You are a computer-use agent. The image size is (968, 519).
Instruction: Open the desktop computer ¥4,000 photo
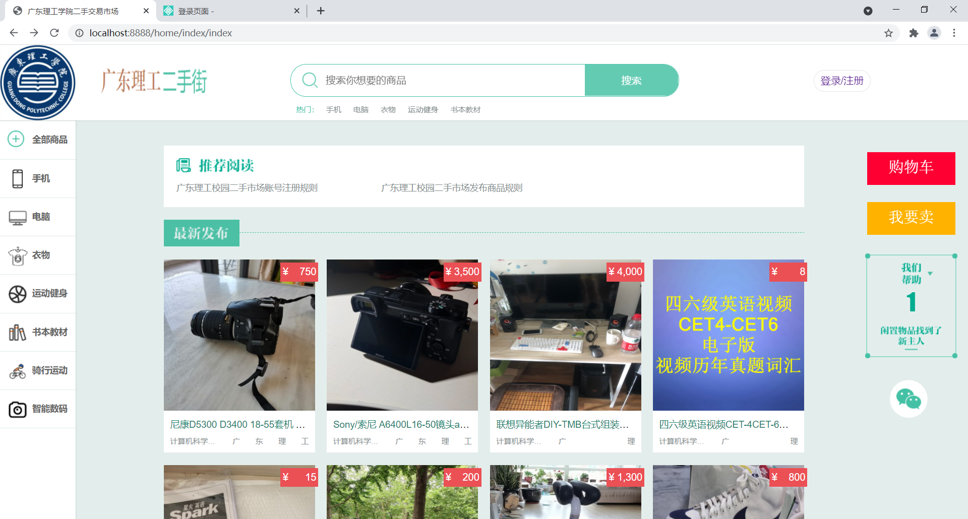tap(566, 335)
